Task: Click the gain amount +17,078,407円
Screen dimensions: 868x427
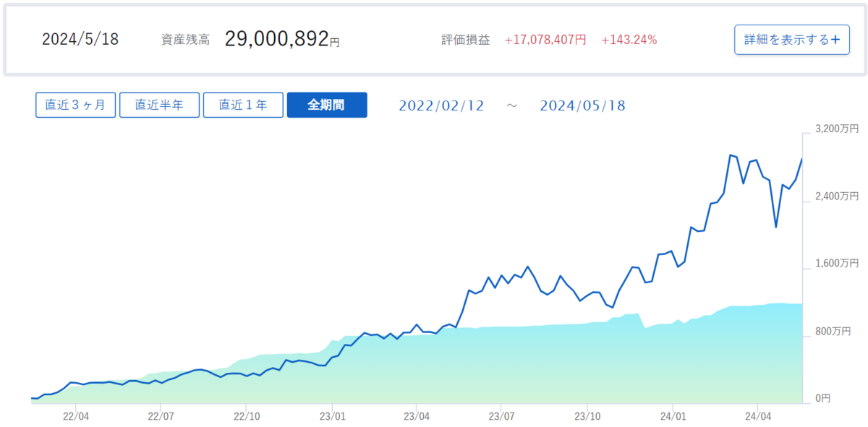Action: click(x=545, y=40)
